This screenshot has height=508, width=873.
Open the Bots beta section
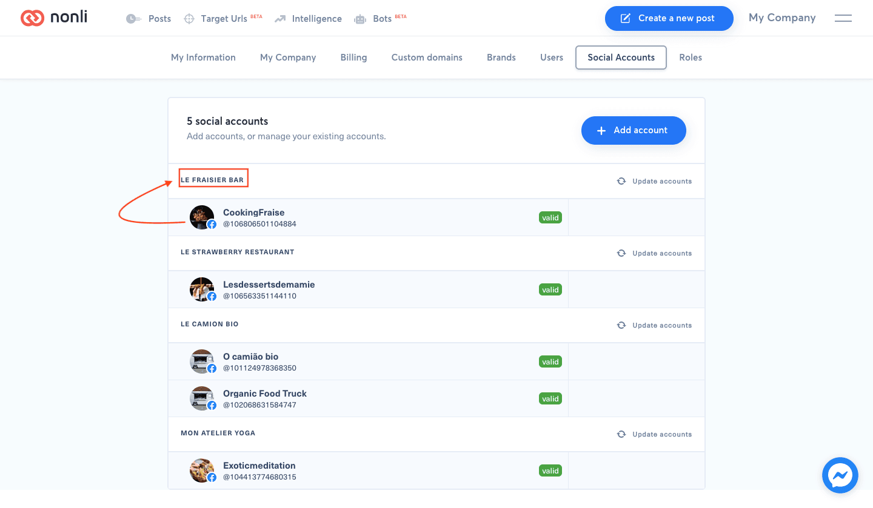coord(380,19)
